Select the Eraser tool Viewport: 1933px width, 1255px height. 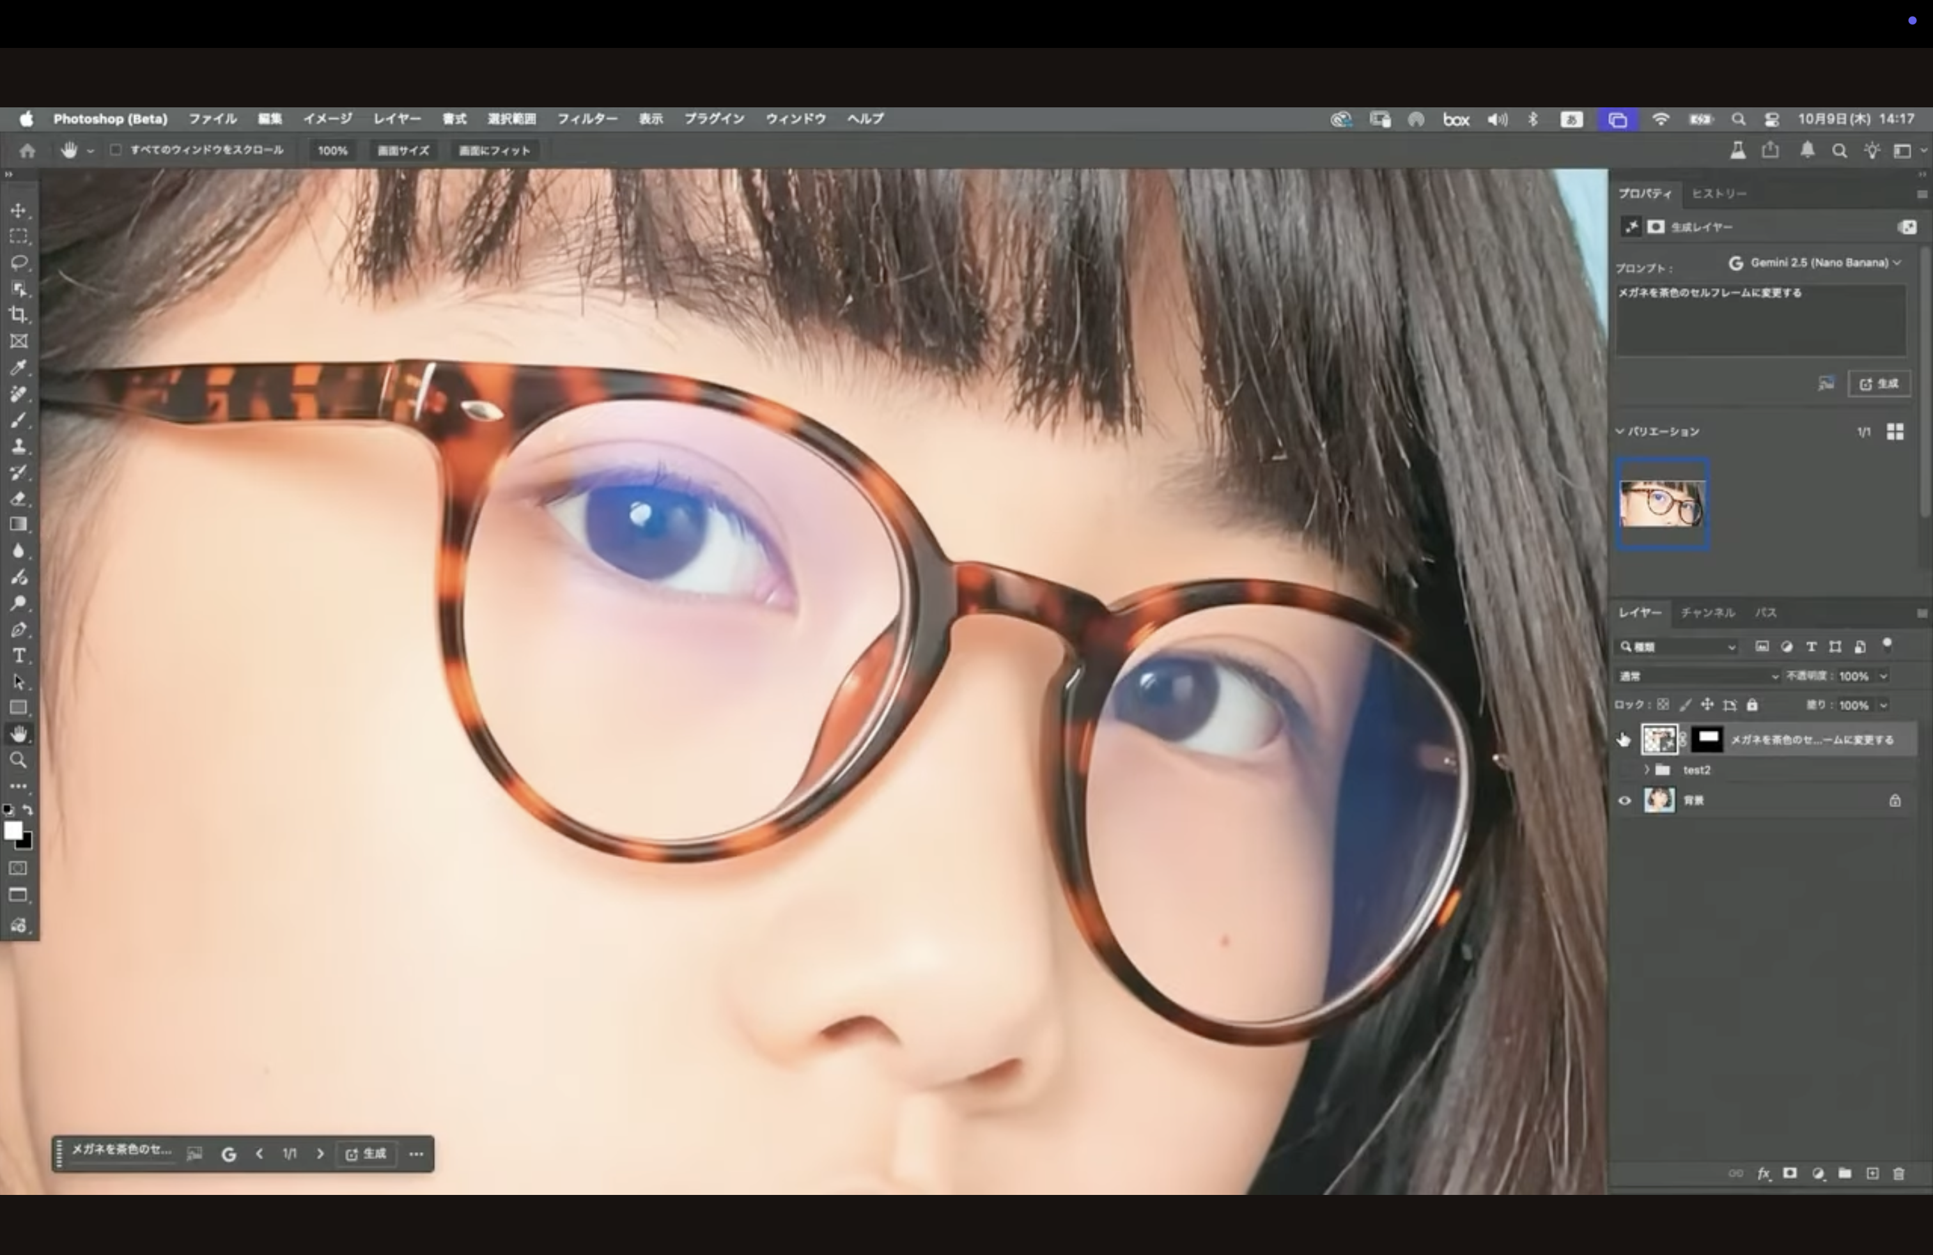[19, 498]
